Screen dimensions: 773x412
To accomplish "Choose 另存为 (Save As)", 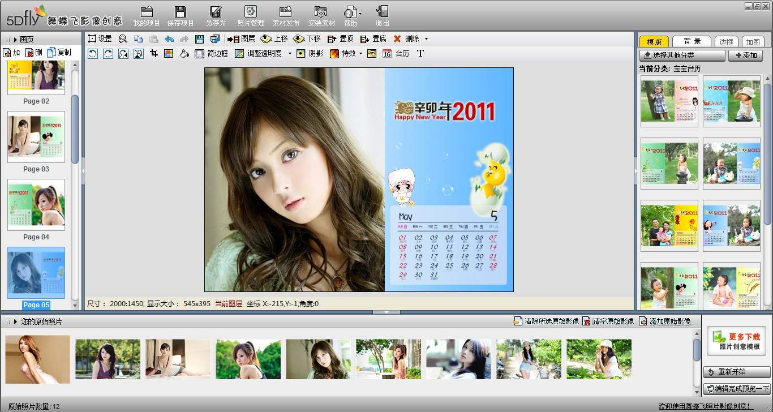I will [216, 16].
